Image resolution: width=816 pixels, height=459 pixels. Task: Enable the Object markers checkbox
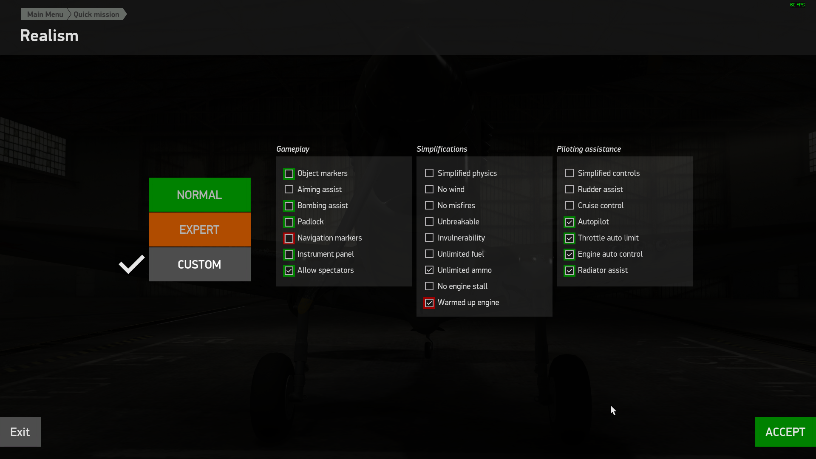point(289,174)
